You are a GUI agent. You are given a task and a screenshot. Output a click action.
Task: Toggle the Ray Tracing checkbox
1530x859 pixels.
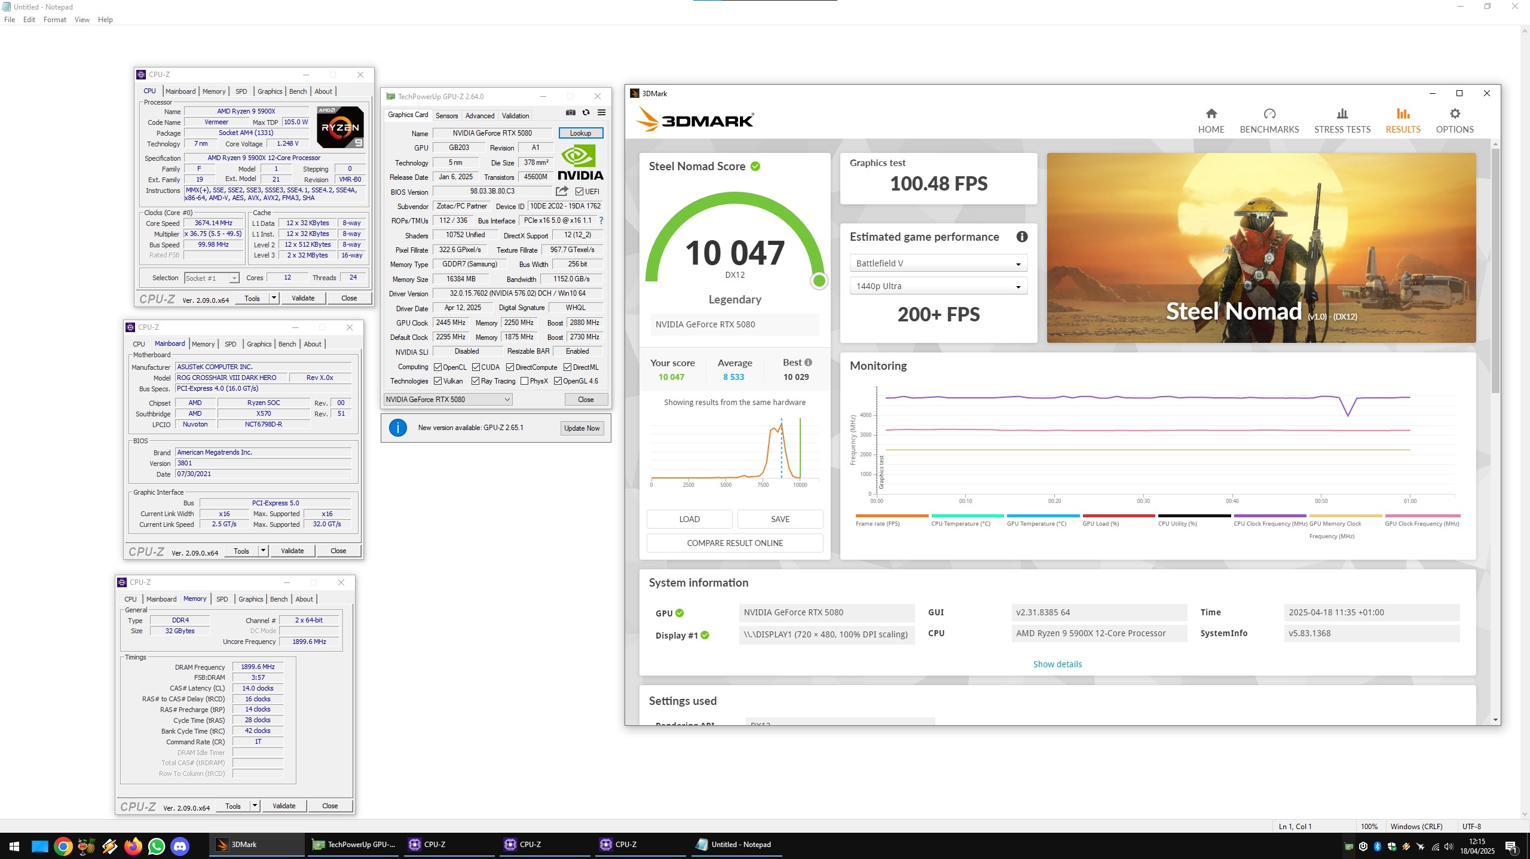tap(475, 381)
